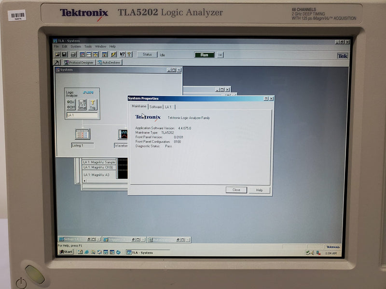The width and height of the screenshot is (386, 289).
Task: Turn Off the LA 1 module
Action: (70, 106)
